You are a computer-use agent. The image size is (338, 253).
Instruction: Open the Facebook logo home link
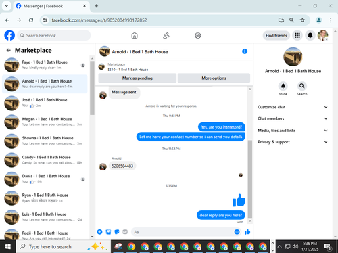pyautogui.click(x=9, y=35)
